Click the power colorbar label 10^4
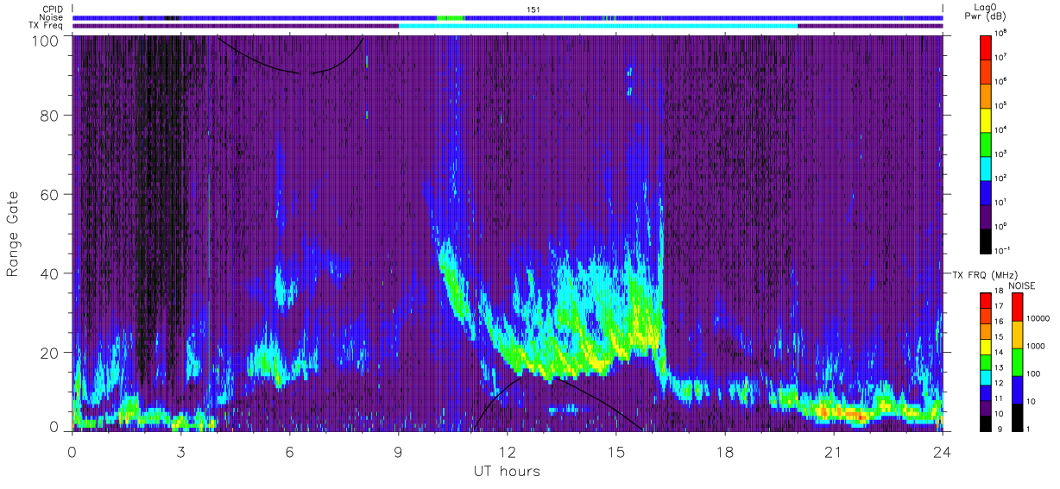This screenshot has height=489, width=1060. [x=1001, y=129]
